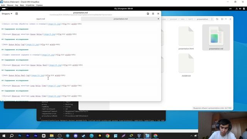Open the 'Открыть' dropdown in text editor

click(x=7, y=14)
